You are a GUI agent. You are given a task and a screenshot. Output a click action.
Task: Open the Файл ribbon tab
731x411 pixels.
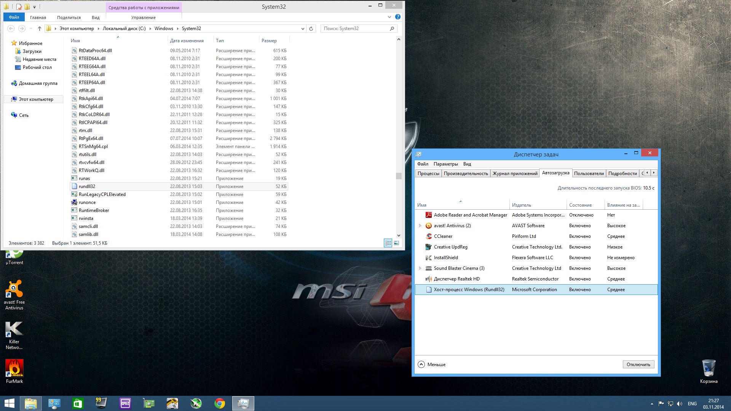point(14,17)
